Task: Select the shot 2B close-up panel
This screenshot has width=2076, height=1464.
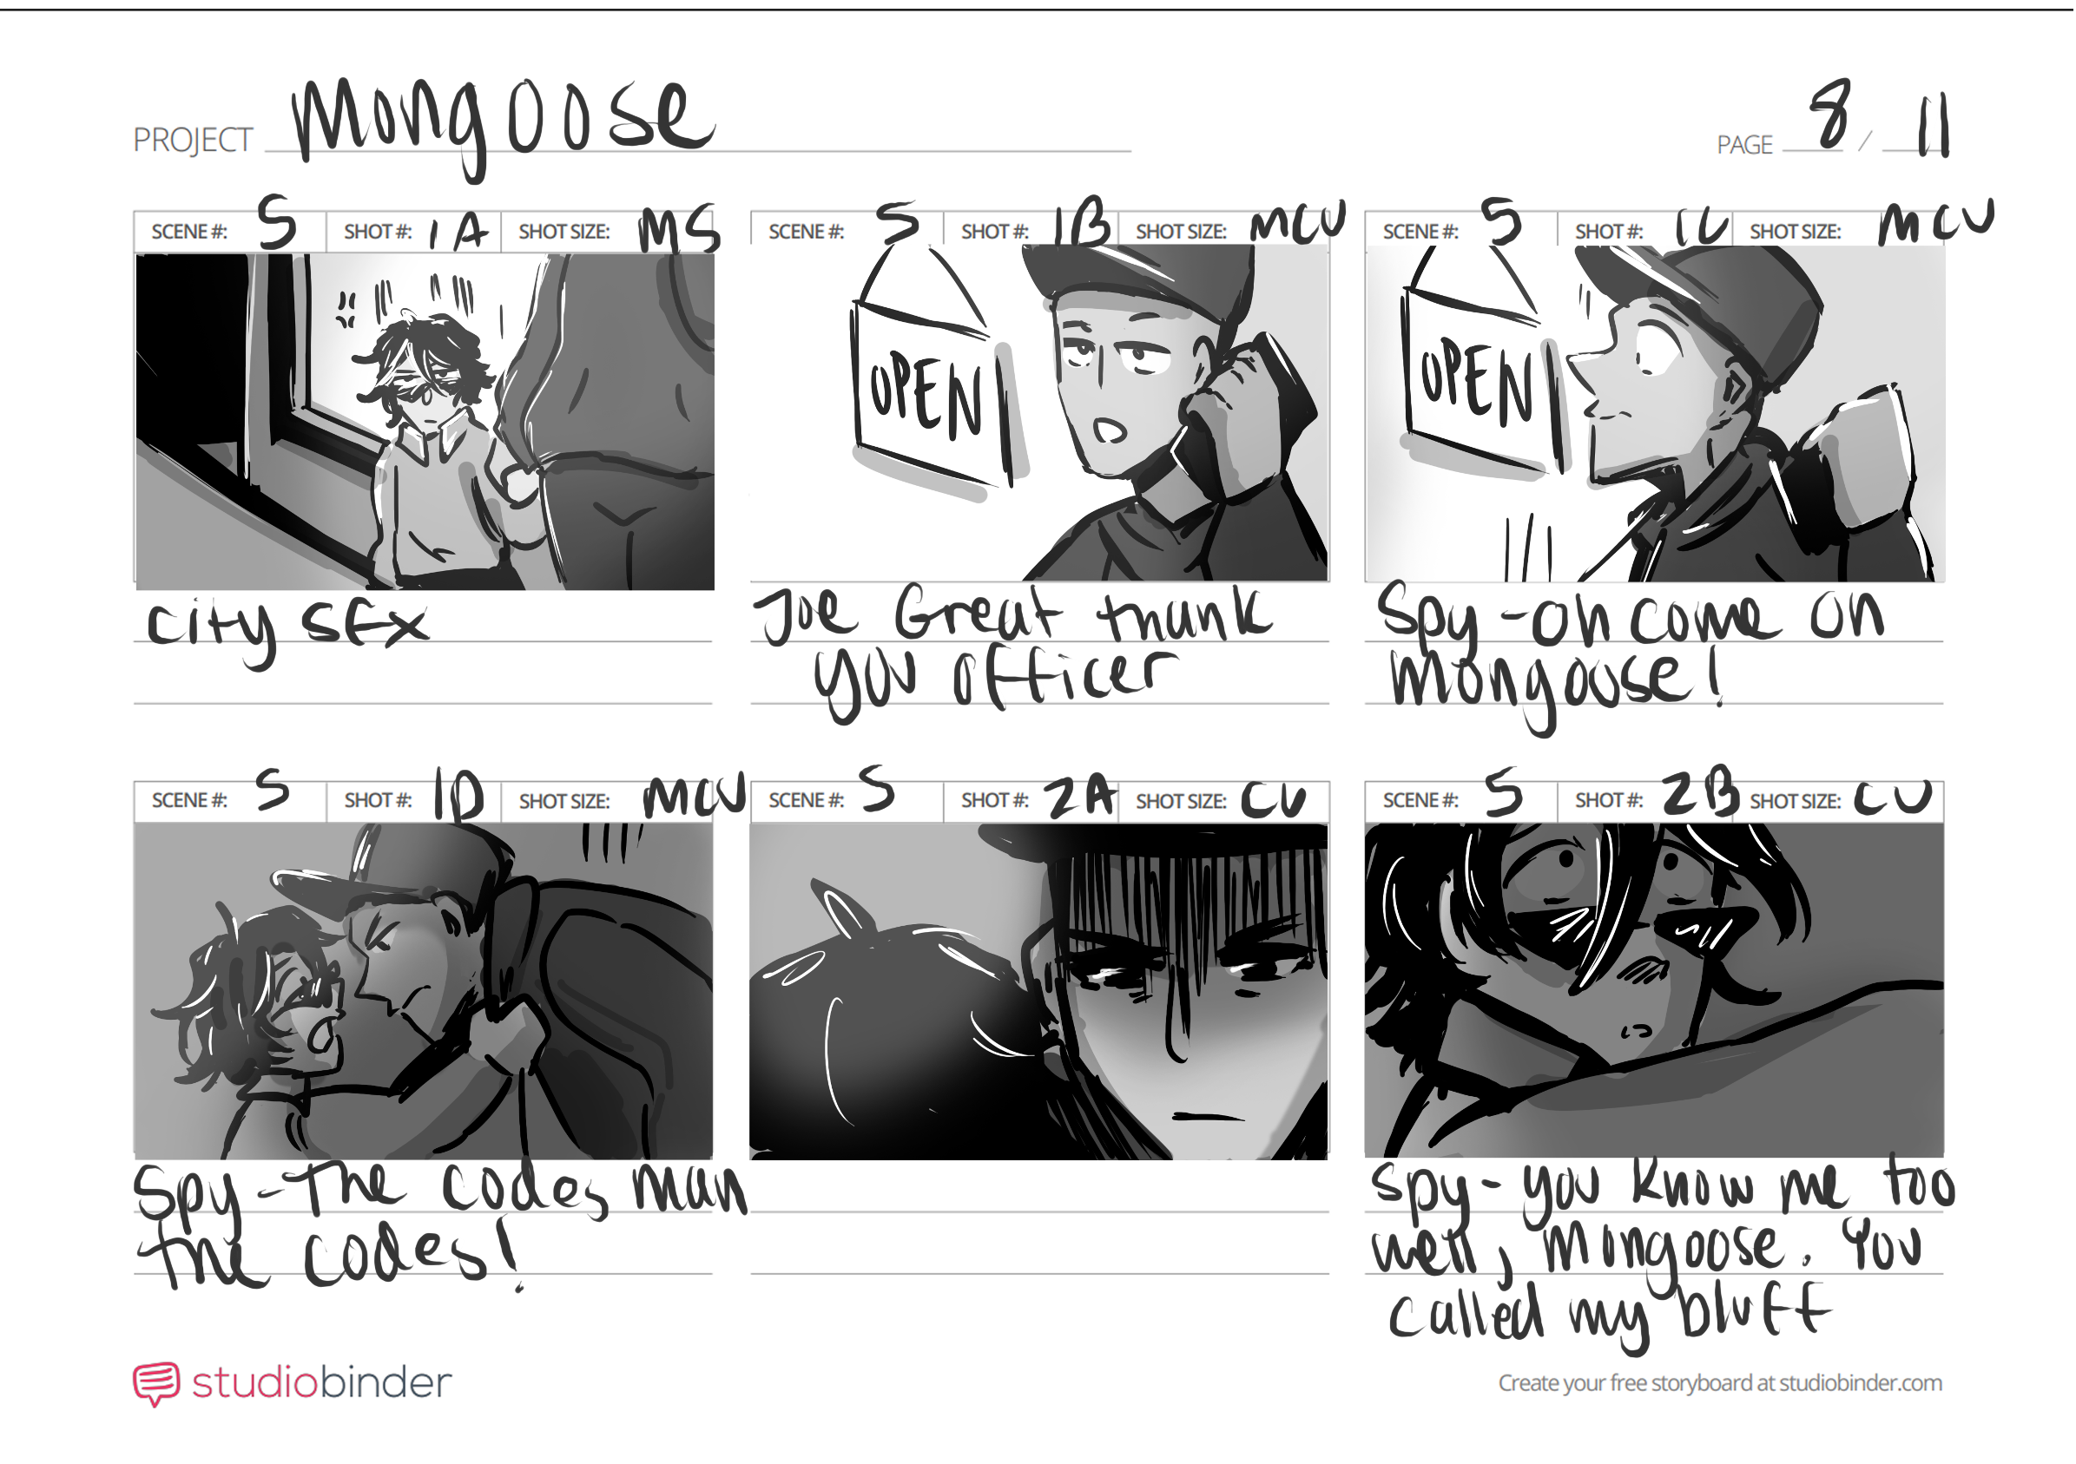Action: 1656,990
